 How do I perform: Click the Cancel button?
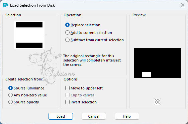pos(94,116)
